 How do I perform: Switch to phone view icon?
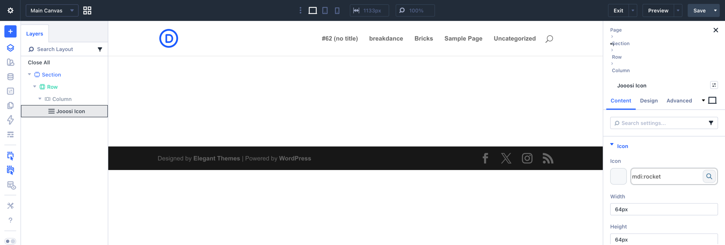(x=337, y=10)
